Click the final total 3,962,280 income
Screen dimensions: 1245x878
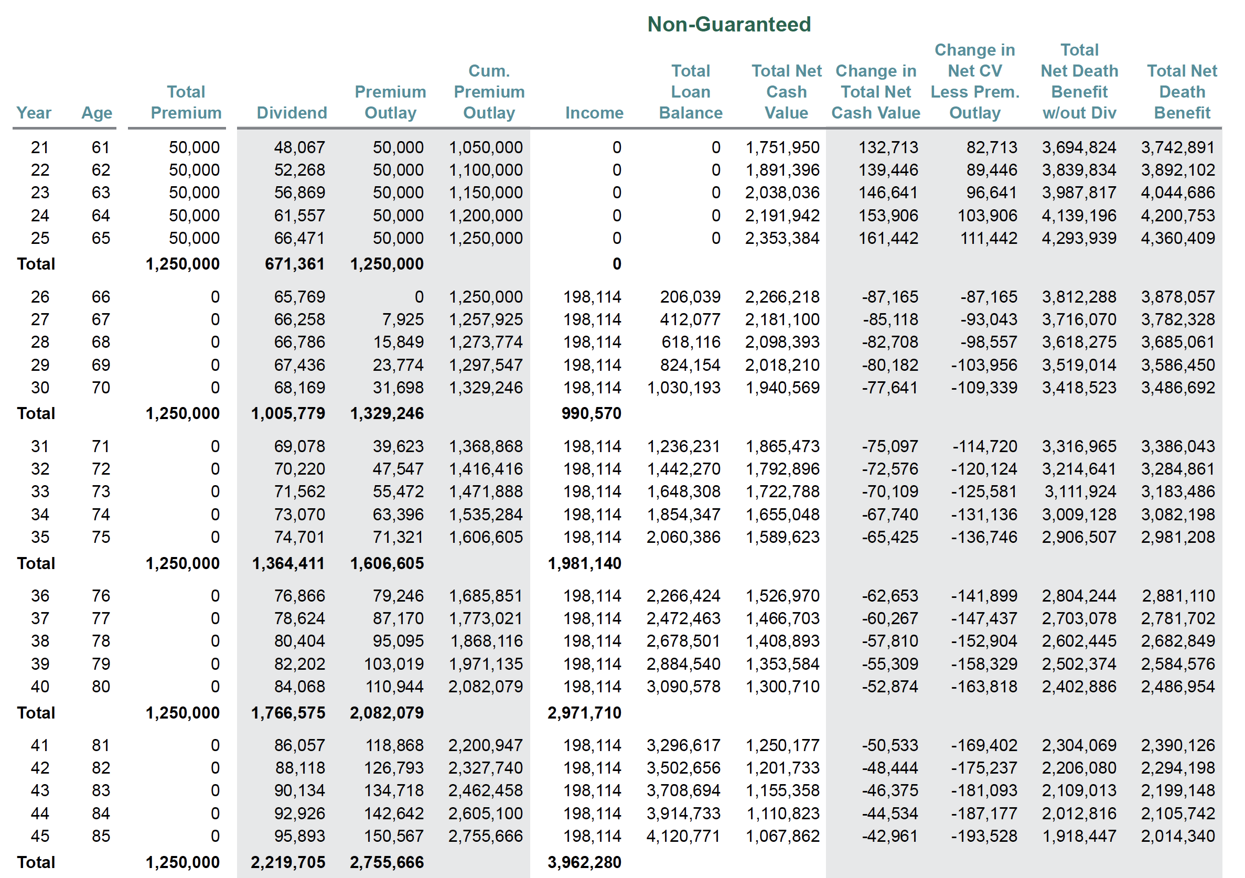[585, 862]
